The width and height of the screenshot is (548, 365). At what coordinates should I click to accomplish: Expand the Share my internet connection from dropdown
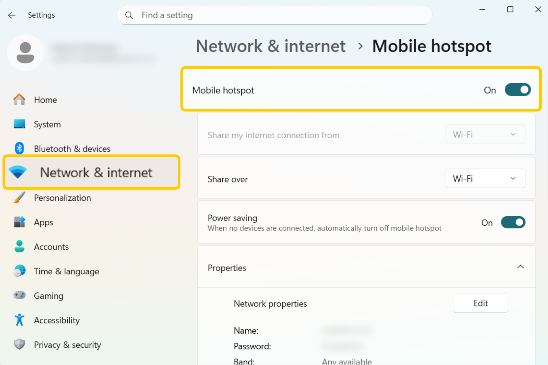[485, 134]
